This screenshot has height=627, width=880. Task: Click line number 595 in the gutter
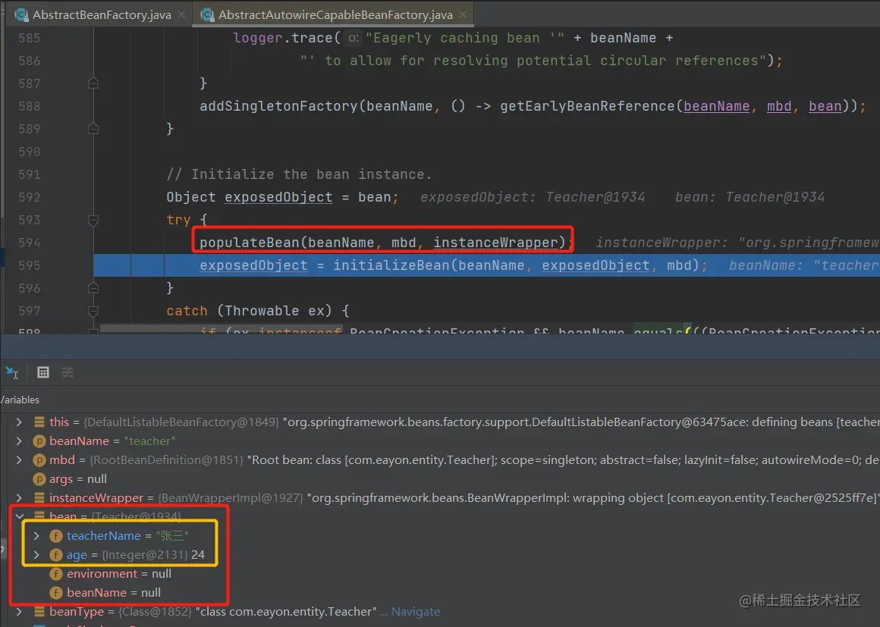point(29,265)
